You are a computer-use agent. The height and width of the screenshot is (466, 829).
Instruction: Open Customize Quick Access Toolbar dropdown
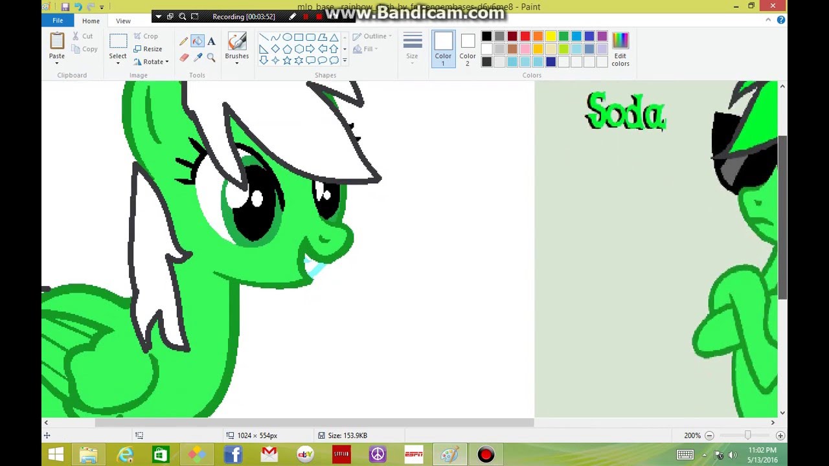[x=102, y=7]
